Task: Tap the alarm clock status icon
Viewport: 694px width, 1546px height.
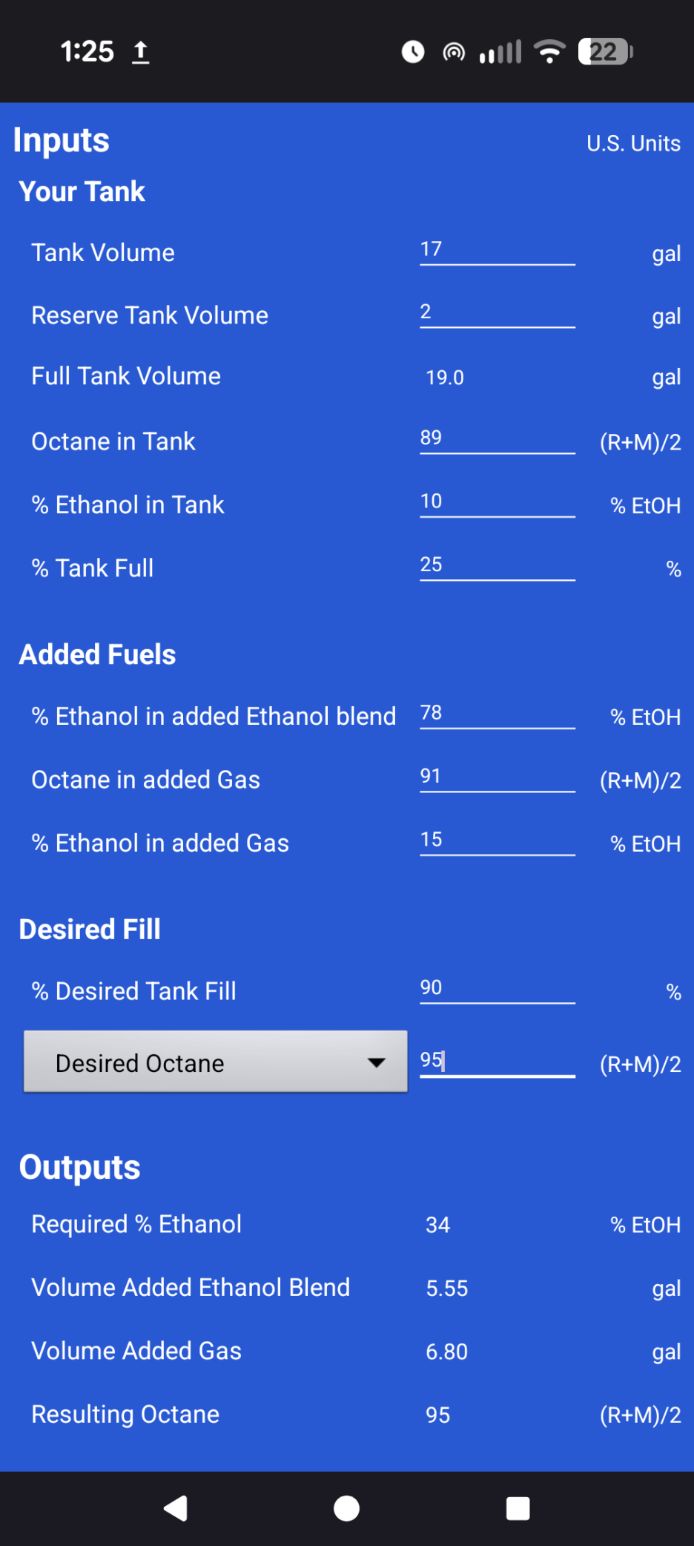Action: pyautogui.click(x=413, y=52)
